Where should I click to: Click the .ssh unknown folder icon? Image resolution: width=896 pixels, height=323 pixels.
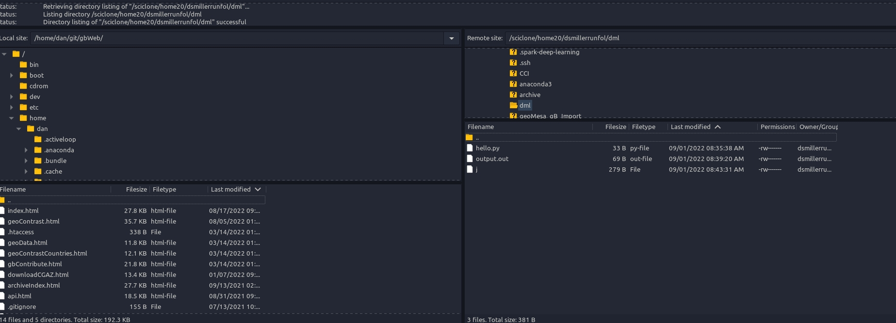point(513,63)
